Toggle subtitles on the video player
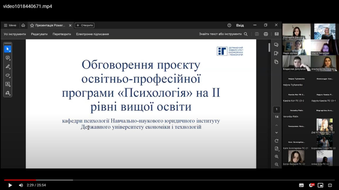Viewport: 339px width, 190px height. (301, 185)
